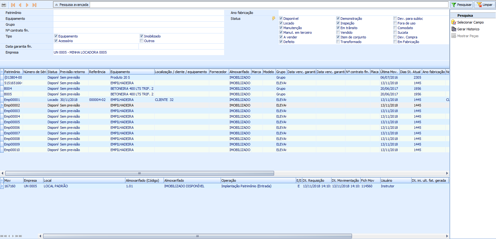The width and height of the screenshot is (496, 239).
Task: Open Selecionar Campo option
Action: coord(470,22)
